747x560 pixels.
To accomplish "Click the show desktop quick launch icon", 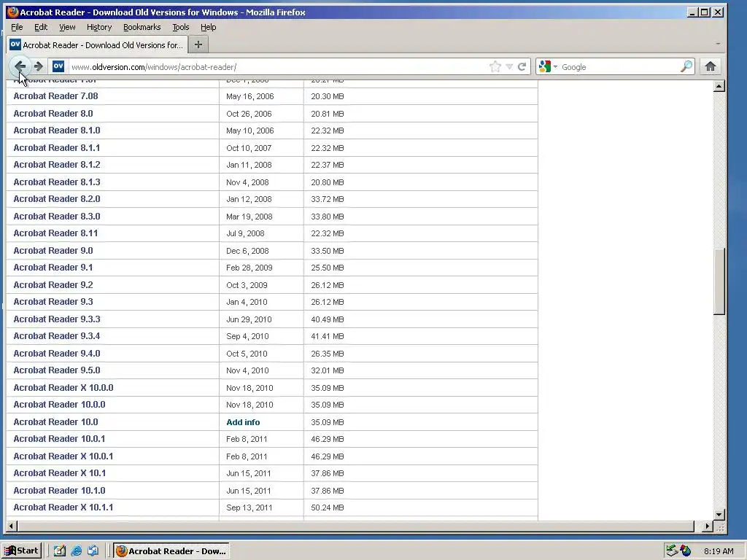I will (93, 551).
